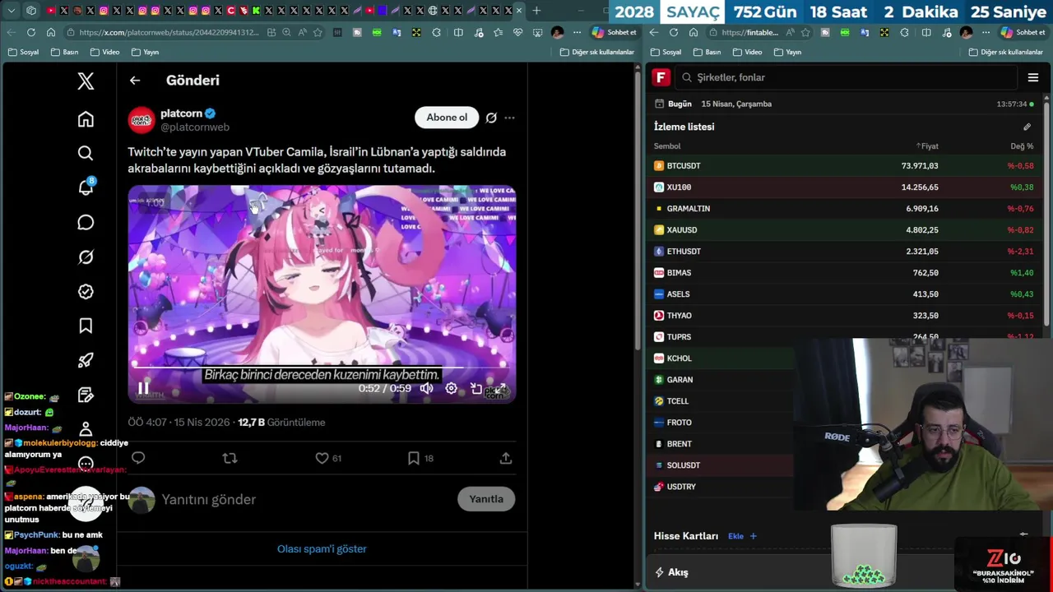Reload the x.com page

coord(31,32)
